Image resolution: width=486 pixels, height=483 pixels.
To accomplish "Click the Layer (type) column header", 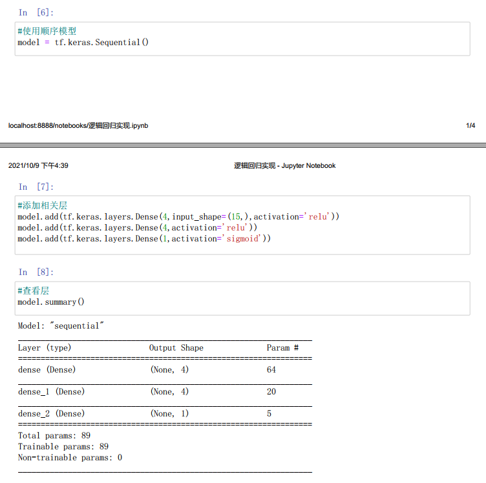I will coord(45,347).
